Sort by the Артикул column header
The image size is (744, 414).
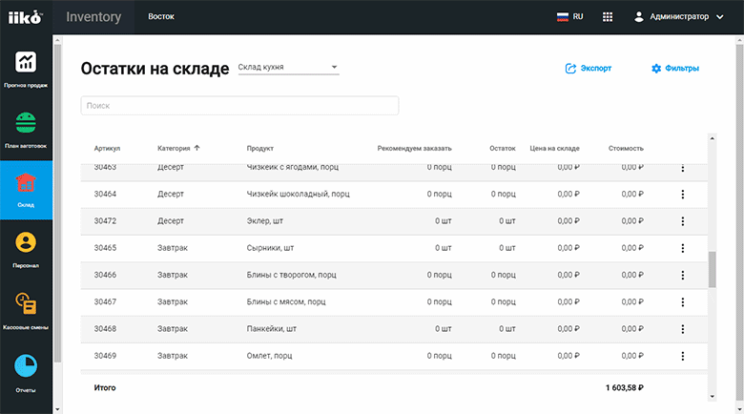pos(107,148)
